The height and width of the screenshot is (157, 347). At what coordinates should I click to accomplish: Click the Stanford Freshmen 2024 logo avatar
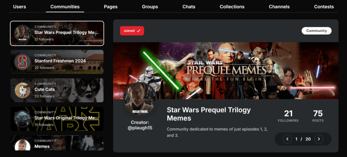point(22,62)
